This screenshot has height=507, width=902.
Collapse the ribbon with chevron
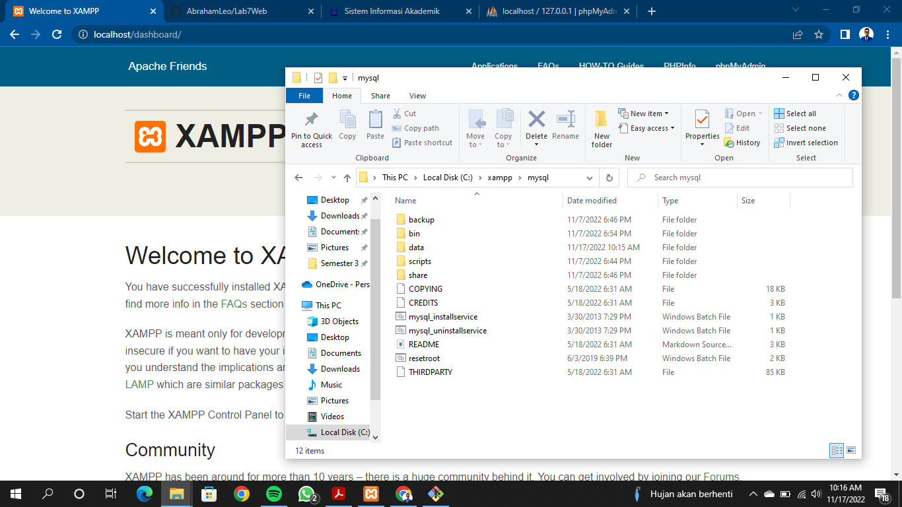coord(839,96)
